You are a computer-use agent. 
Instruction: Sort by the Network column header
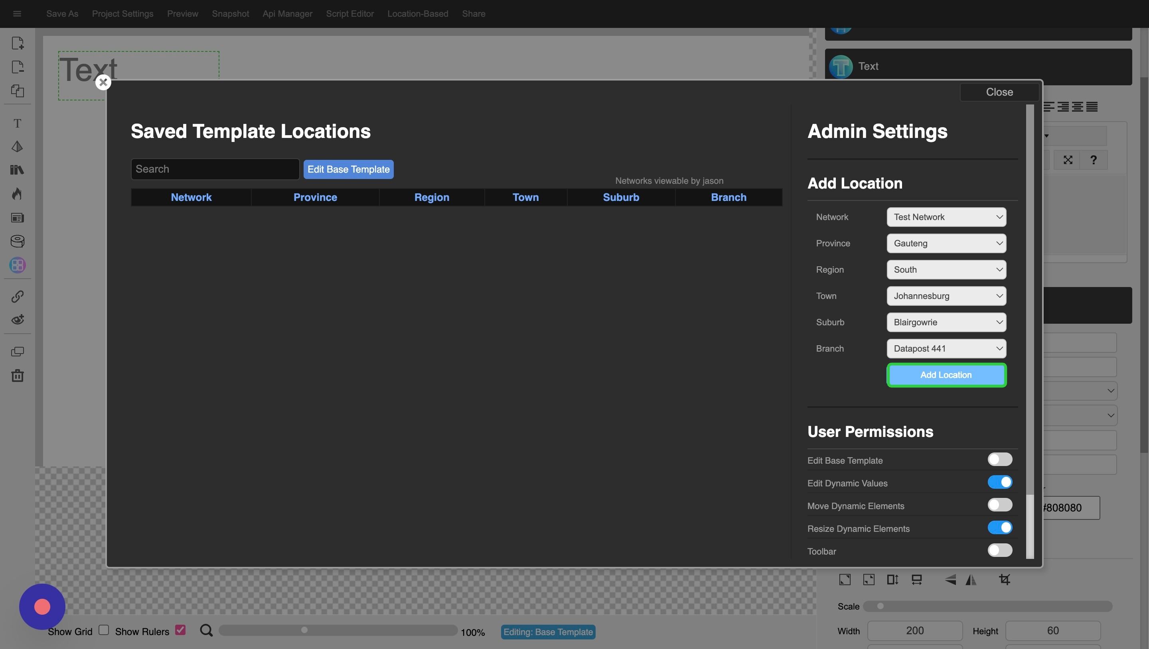coord(191,197)
